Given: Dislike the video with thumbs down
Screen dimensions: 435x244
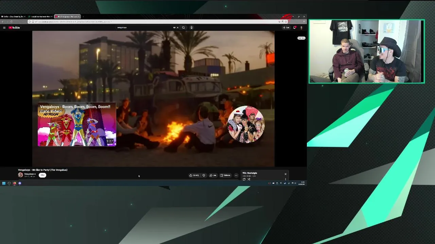Looking at the screenshot, I should click(x=204, y=175).
